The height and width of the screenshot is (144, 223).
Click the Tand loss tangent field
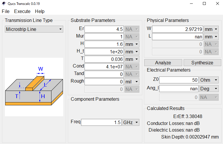click(104, 74)
